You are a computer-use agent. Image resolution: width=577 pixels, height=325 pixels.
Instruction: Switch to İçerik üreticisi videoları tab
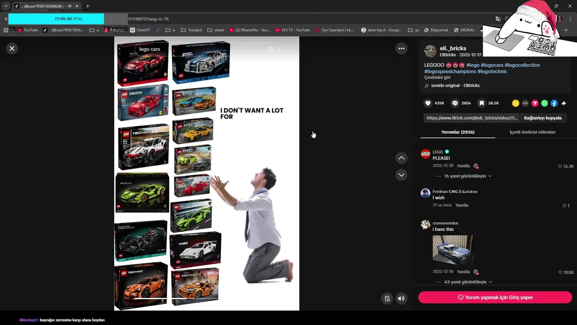(532, 132)
